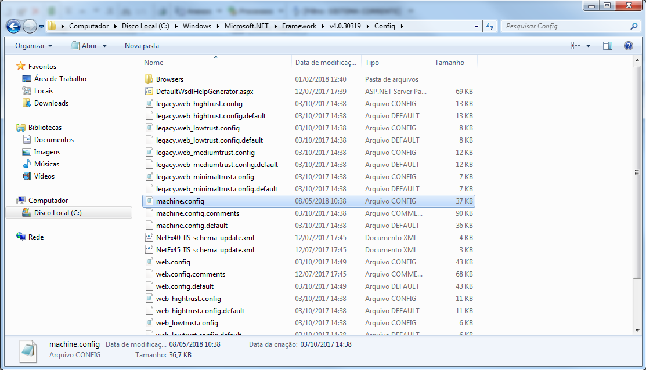Expand arrow after v4.0.30319 breadcrumb
The width and height of the screenshot is (646, 370).
click(367, 26)
